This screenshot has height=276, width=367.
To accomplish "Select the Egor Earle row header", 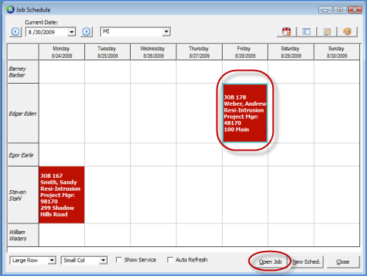I will click(x=23, y=154).
